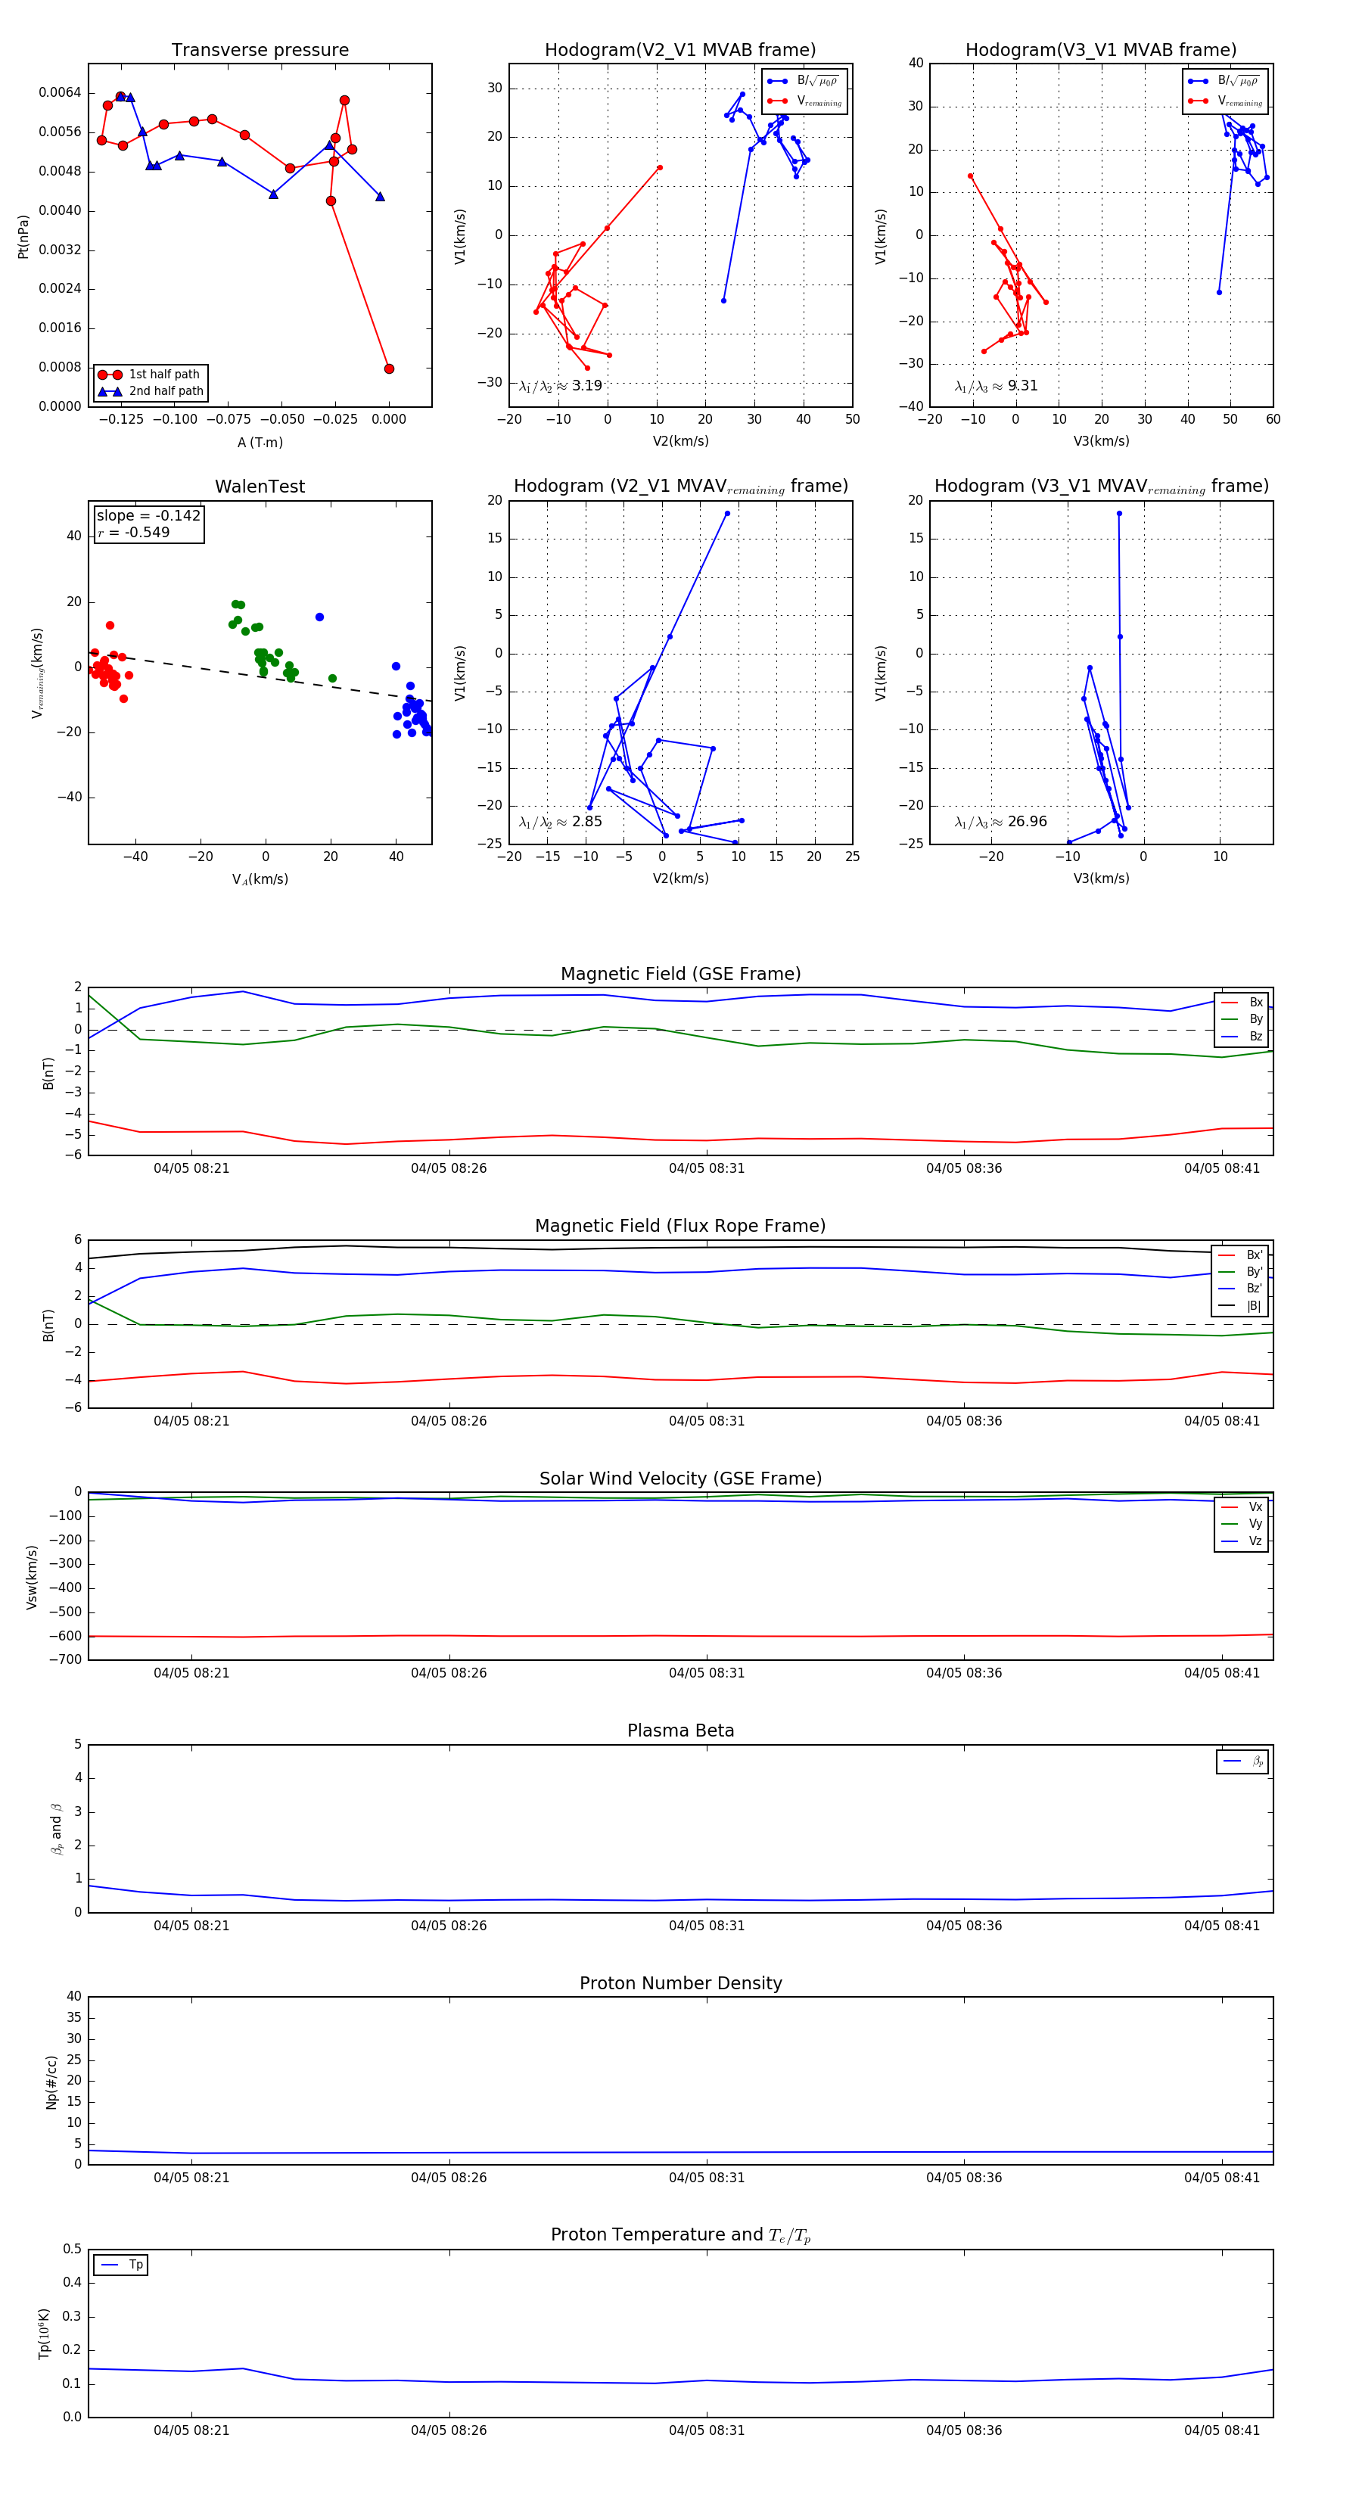Click the βp legend in Plasma Beta plot
This screenshot has width=1362, height=2497.
pyautogui.click(x=1242, y=1762)
